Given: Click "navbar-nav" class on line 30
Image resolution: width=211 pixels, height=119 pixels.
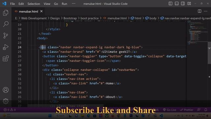Looking at the screenshot, I should pyautogui.click(x=75, y=74).
